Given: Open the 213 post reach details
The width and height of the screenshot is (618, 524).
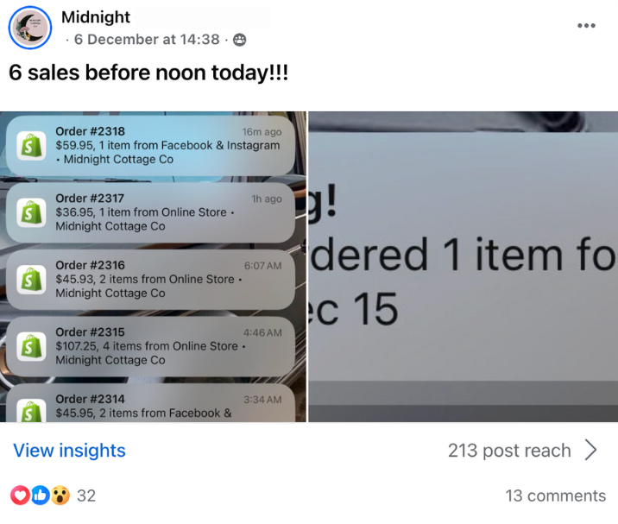Looking at the screenshot, I should point(509,451).
